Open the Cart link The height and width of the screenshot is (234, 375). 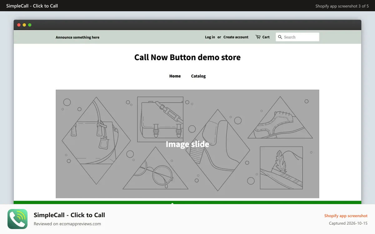click(x=266, y=37)
